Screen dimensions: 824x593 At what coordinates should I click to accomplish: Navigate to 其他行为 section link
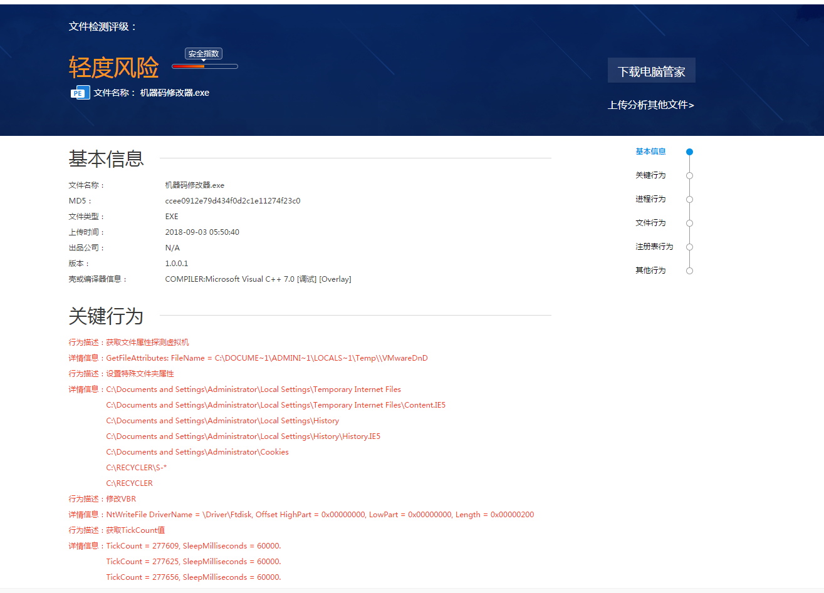click(x=650, y=271)
